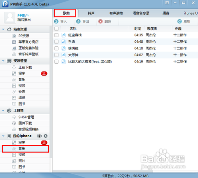Click the 站点资源 home icon
This screenshot has width=198, height=178.
[x=9, y=29]
